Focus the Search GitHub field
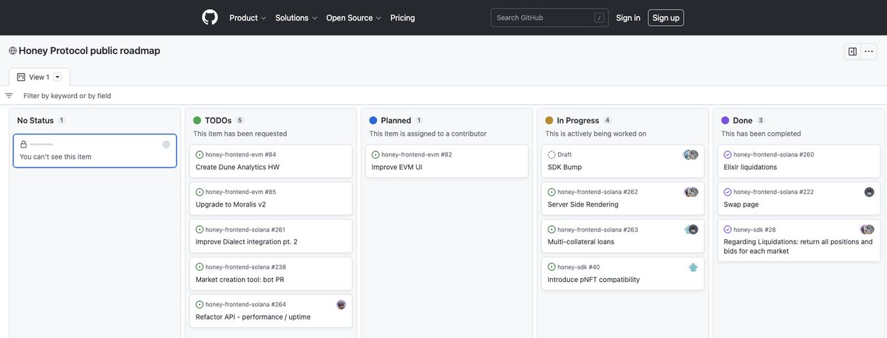 549,18
